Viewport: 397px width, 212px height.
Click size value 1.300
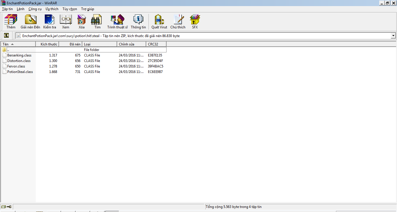[x=53, y=61]
